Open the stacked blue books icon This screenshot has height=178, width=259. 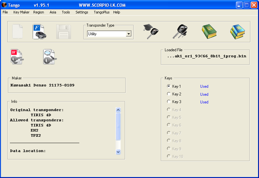[x=238, y=32]
